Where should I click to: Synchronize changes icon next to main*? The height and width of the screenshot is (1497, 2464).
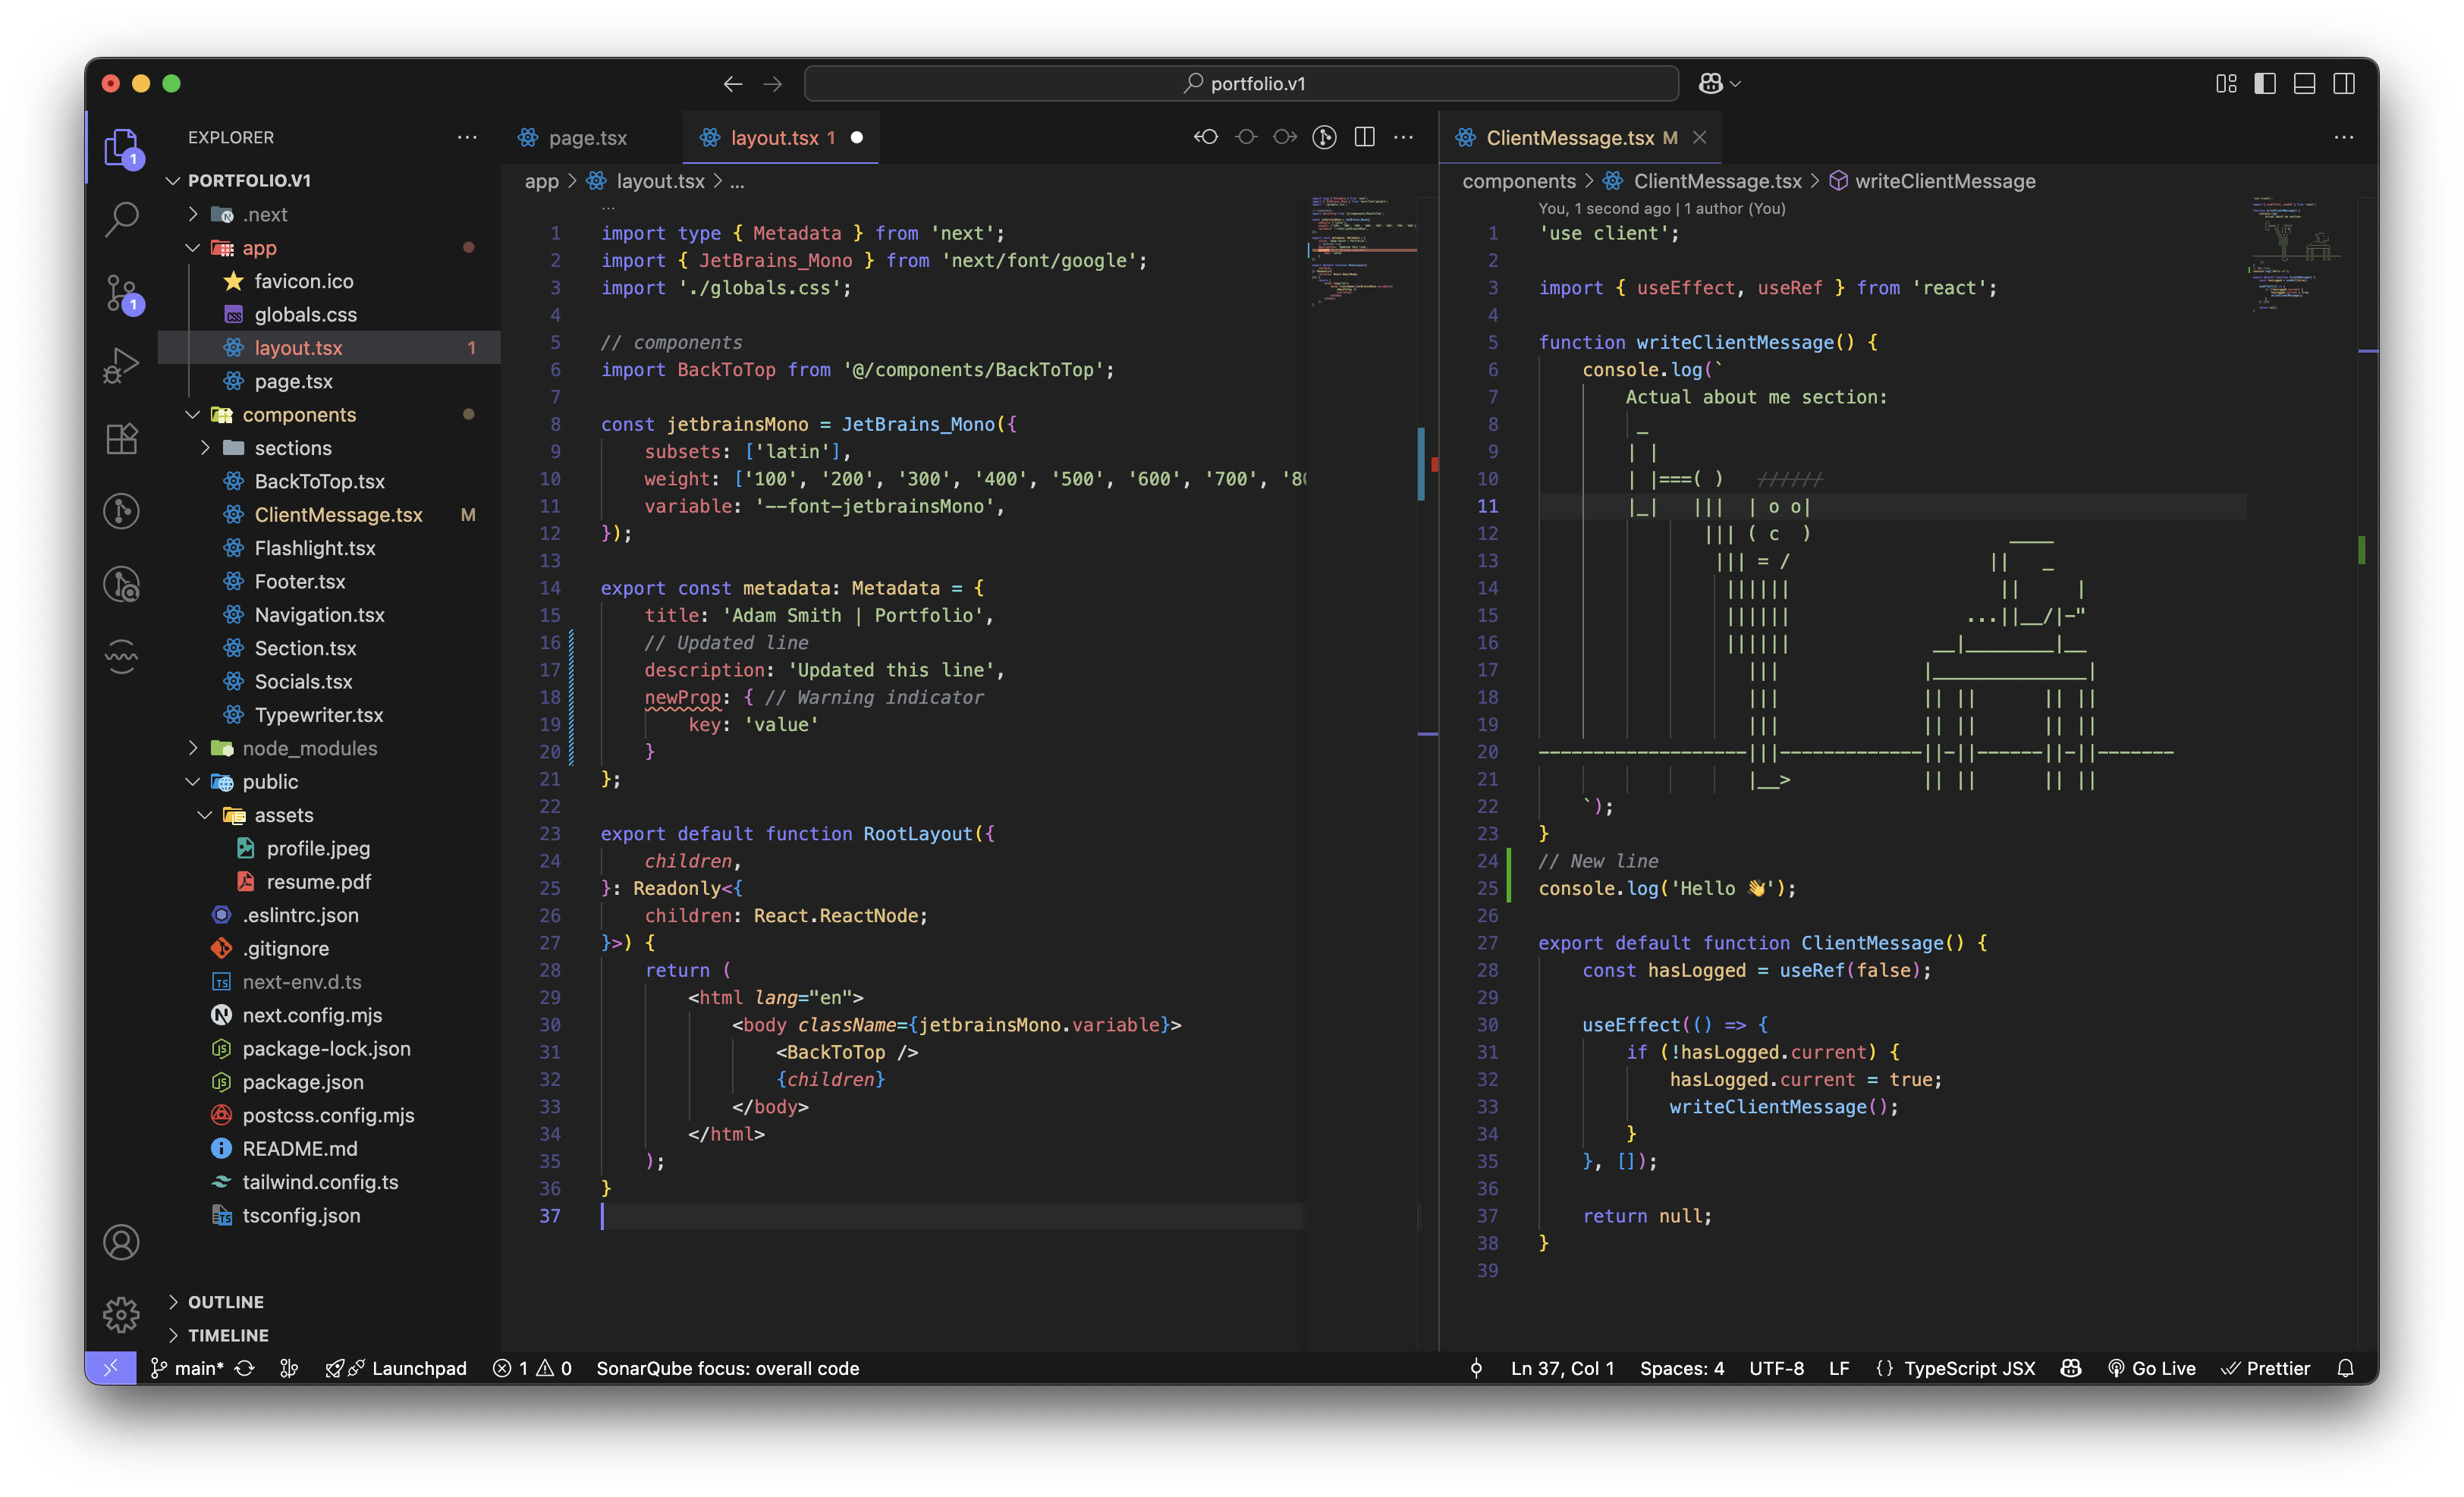(245, 1368)
